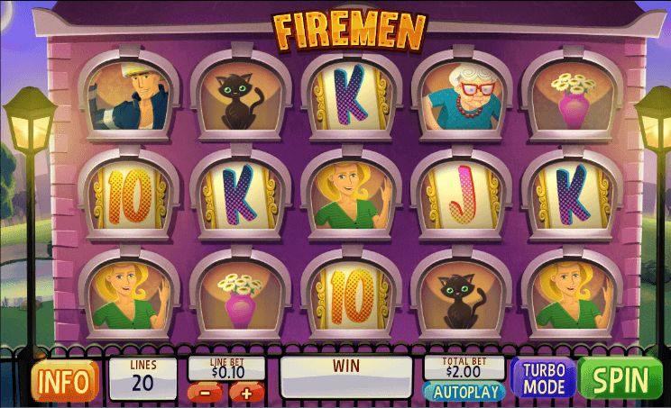Click the Total Bet $2.00 display
The image size is (671, 408).
coord(464,367)
